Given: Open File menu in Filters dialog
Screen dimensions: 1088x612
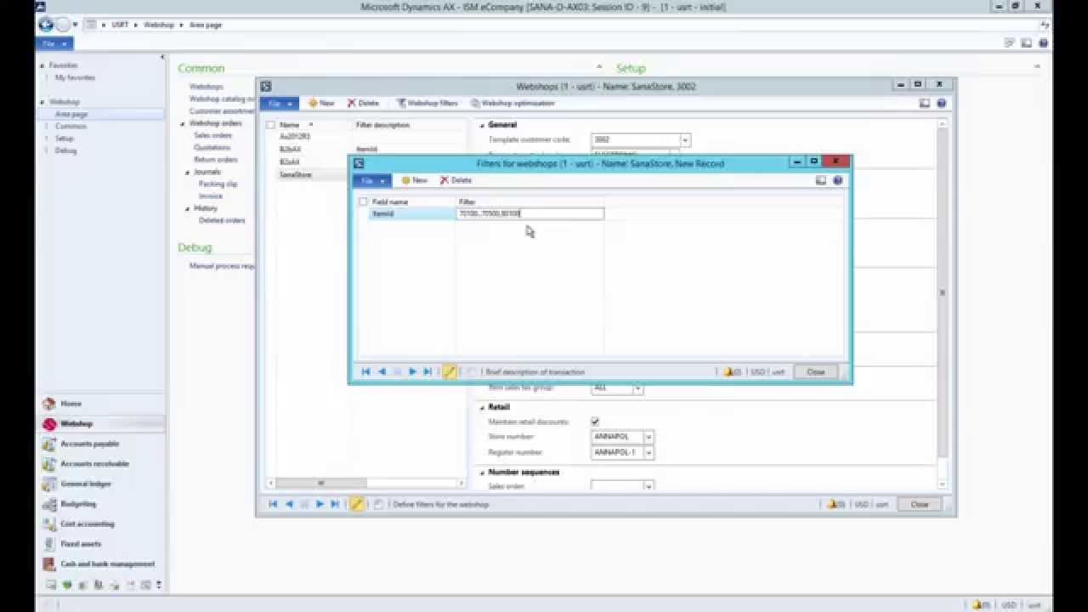Looking at the screenshot, I should click(372, 180).
